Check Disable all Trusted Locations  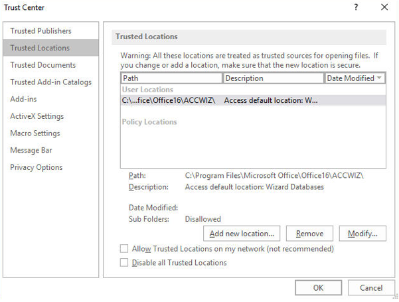pyautogui.click(x=123, y=263)
